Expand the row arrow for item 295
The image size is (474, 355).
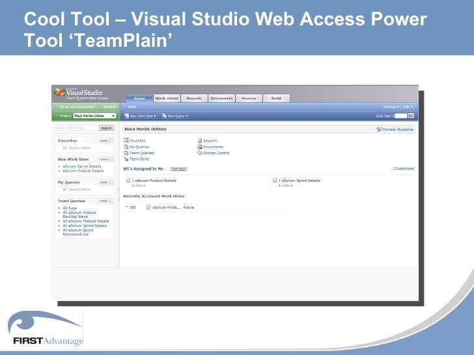click(x=126, y=207)
